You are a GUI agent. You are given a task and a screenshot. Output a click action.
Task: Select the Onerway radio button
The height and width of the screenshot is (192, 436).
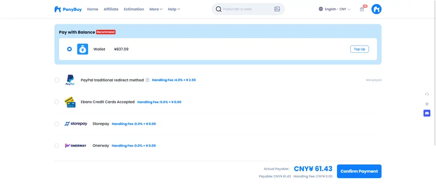[x=57, y=145]
